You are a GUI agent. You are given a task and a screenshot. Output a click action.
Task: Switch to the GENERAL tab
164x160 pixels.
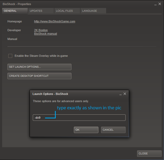pos(15,11)
